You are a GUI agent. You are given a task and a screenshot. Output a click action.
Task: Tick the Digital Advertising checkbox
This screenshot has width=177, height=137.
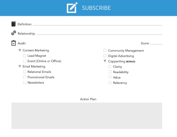[105, 56]
